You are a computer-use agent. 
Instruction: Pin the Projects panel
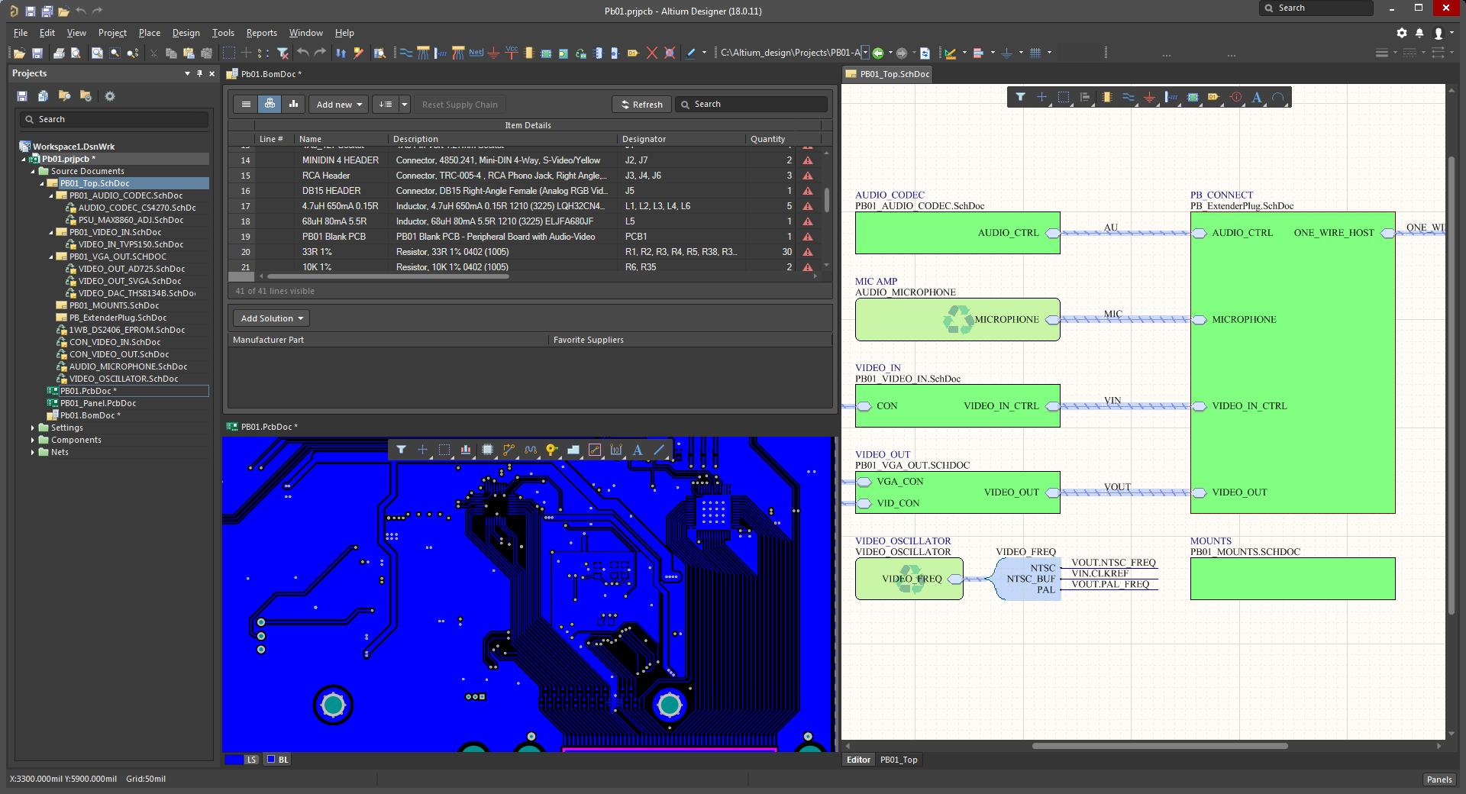tap(200, 73)
